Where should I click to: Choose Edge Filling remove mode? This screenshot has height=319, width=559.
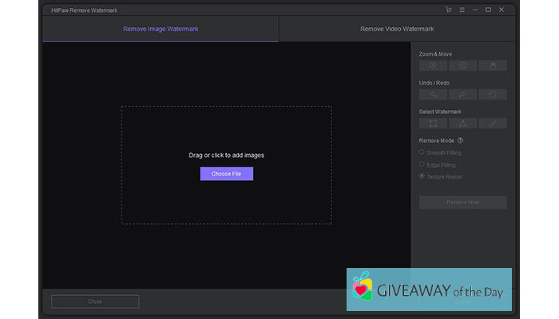pyautogui.click(x=422, y=164)
